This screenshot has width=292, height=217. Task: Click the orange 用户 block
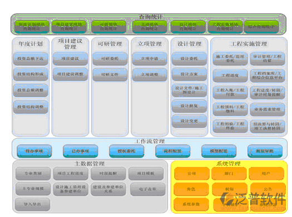266,174
